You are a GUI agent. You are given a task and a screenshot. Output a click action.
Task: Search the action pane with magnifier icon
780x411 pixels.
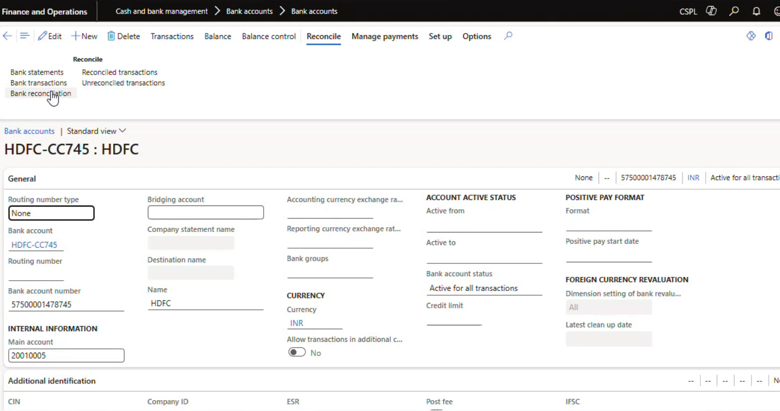pos(508,36)
